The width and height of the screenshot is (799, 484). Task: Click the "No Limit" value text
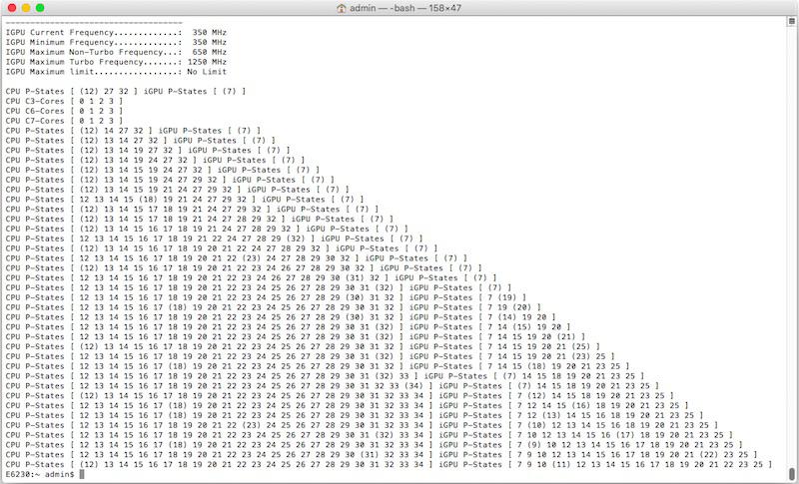point(207,72)
